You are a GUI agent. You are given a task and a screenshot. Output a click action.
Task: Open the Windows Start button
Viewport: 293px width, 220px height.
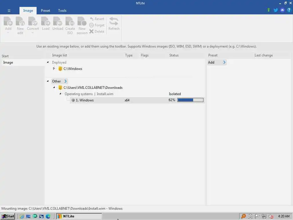coord(8,216)
